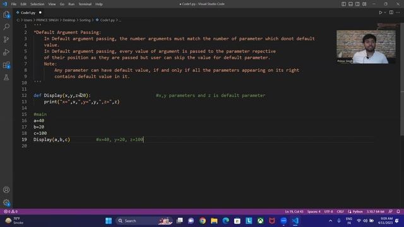Open the Extensions view
Image resolution: width=404 pixels, height=227 pixels.
[6, 65]
